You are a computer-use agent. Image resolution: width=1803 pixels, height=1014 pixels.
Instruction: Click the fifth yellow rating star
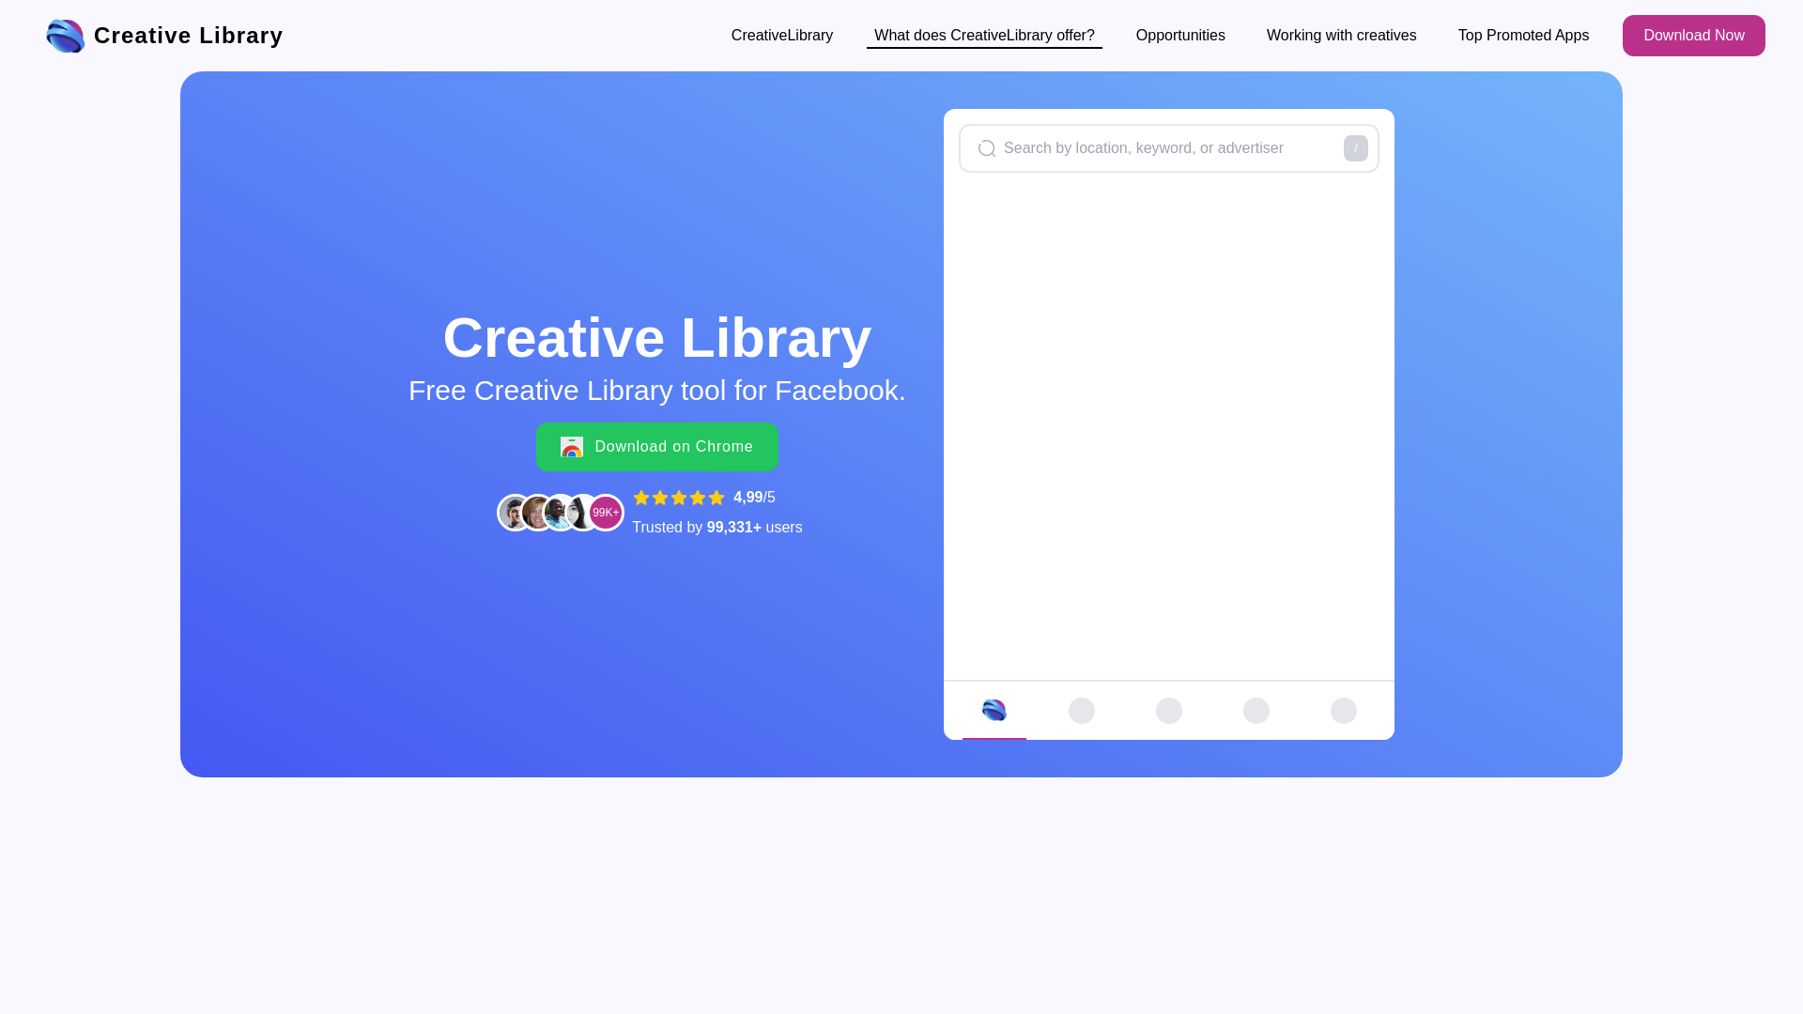(717, 498)
